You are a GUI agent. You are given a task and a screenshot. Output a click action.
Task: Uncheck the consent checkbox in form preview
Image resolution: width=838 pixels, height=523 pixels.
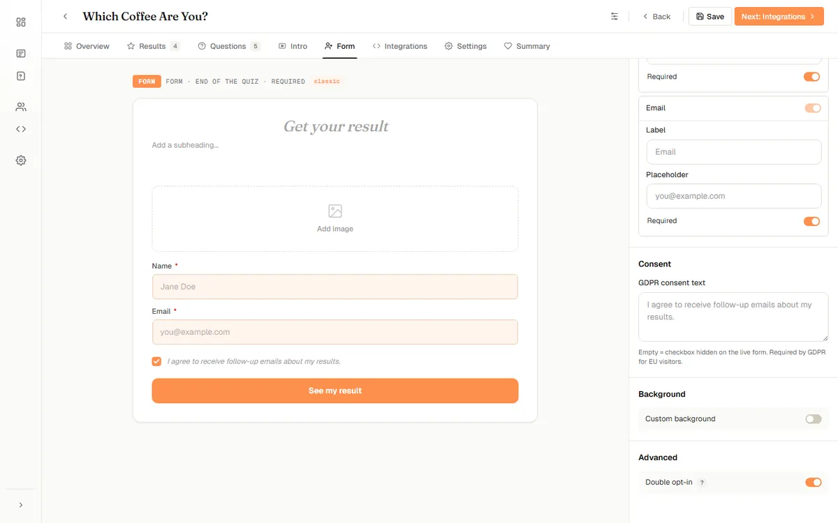coord(156,361)
